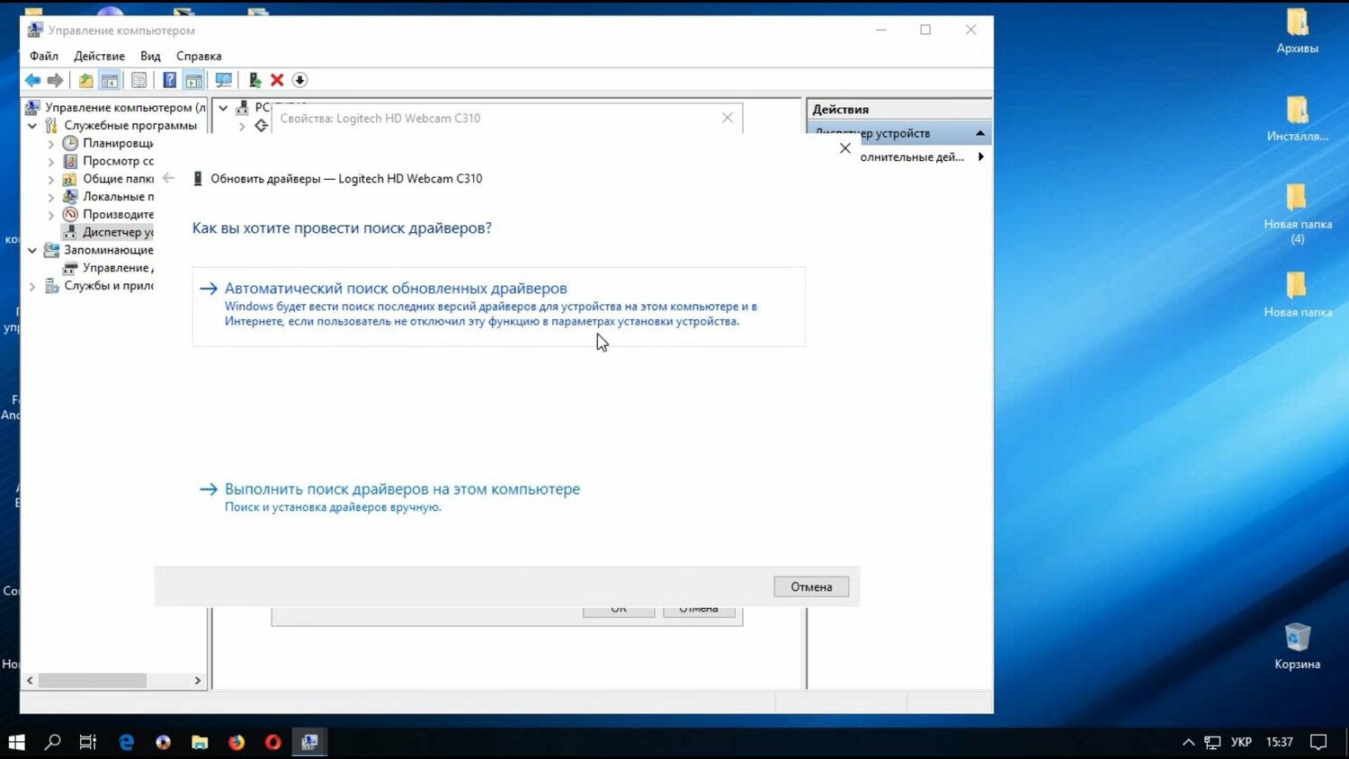Click the Действия pane header
Screen dimensions: 1349x759
(x=899, y=109)
